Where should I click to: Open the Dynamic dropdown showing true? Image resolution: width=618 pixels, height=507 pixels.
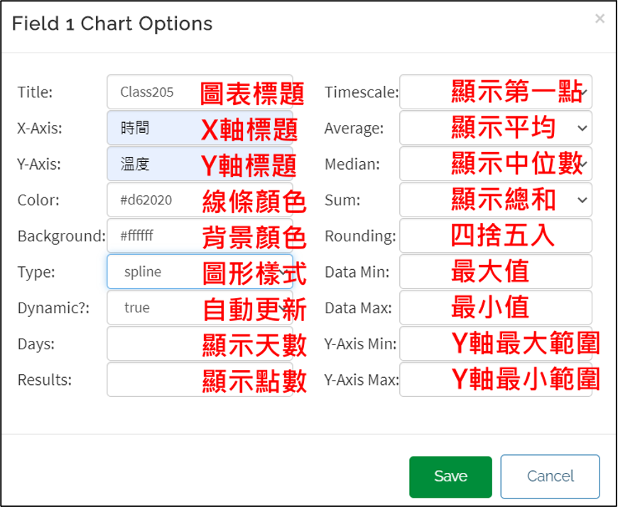pyautogui.click(x=200, y=307)
